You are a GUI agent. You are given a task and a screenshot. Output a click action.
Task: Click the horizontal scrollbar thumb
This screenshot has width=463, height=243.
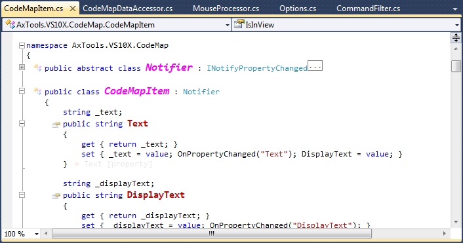point(212,234)
